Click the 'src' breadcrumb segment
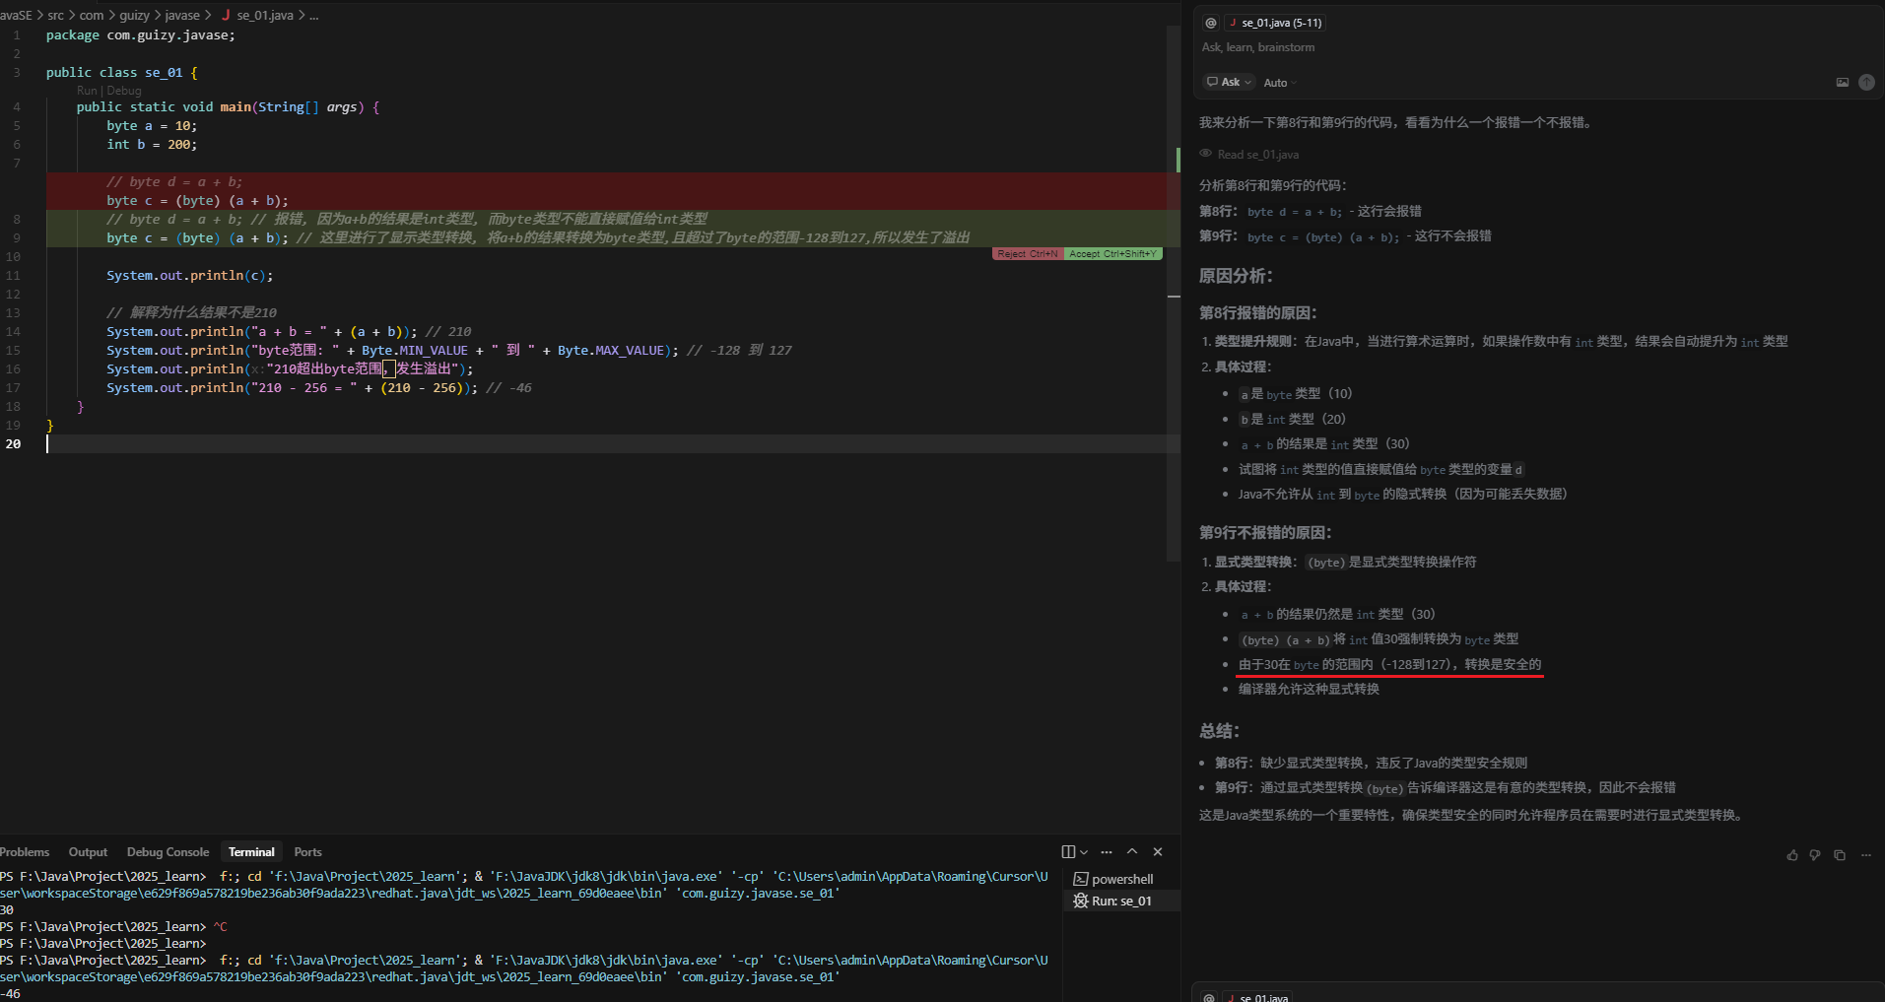This screenshot has width=1885, height=1002. [55, 15]
